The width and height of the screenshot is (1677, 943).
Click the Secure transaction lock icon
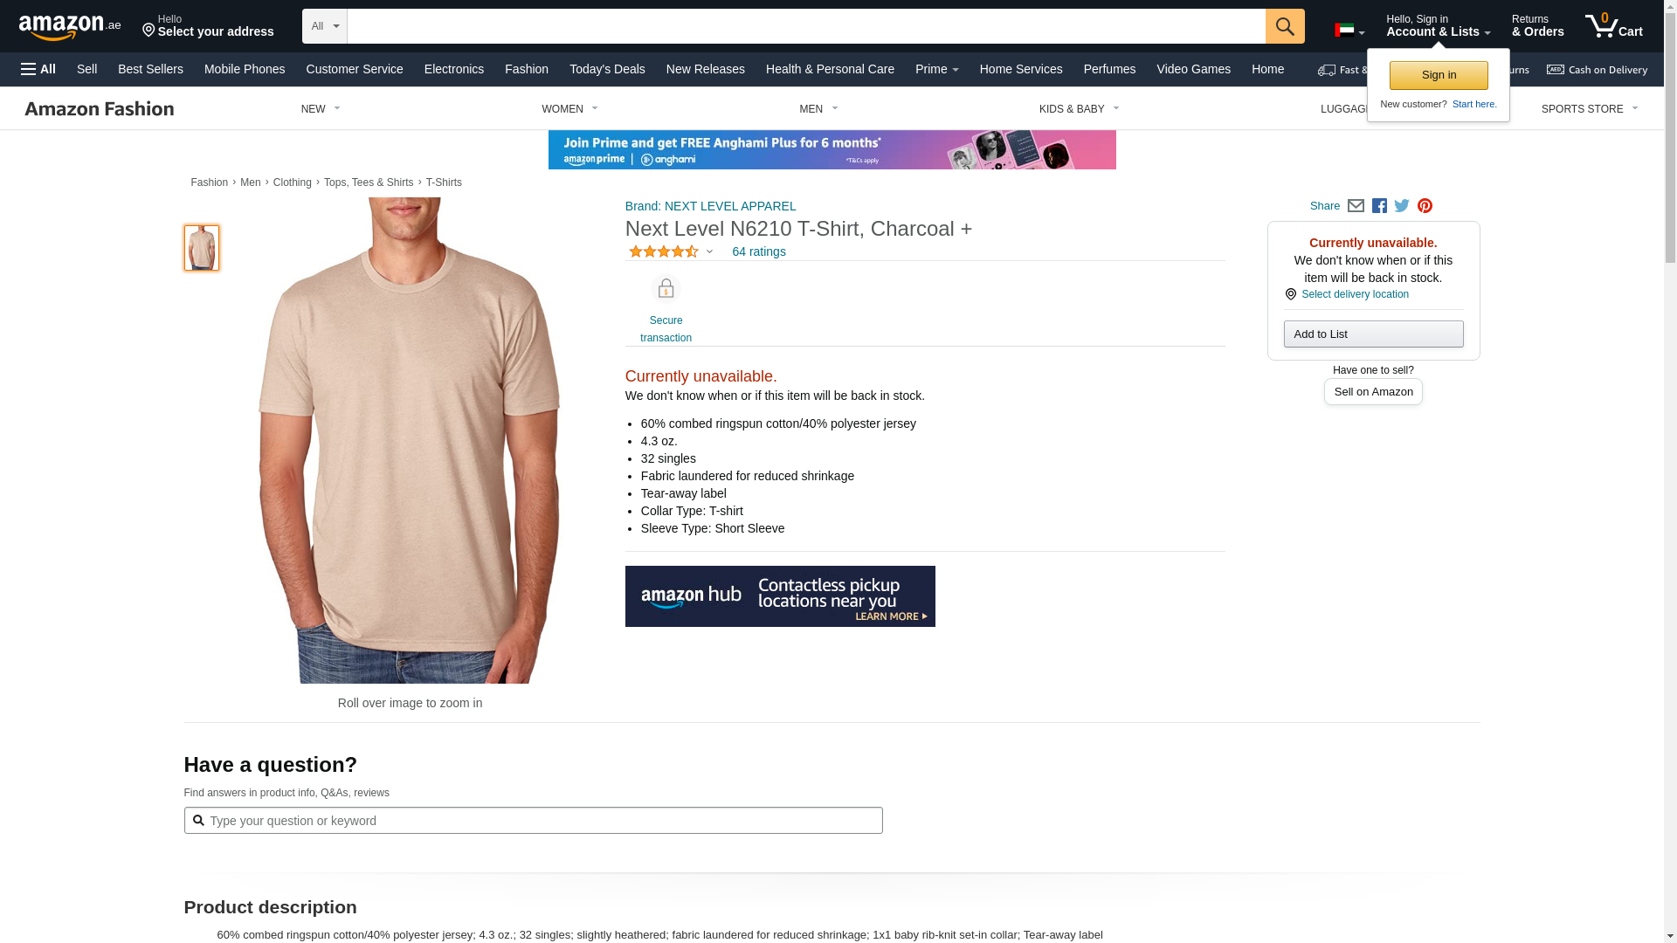666,289
